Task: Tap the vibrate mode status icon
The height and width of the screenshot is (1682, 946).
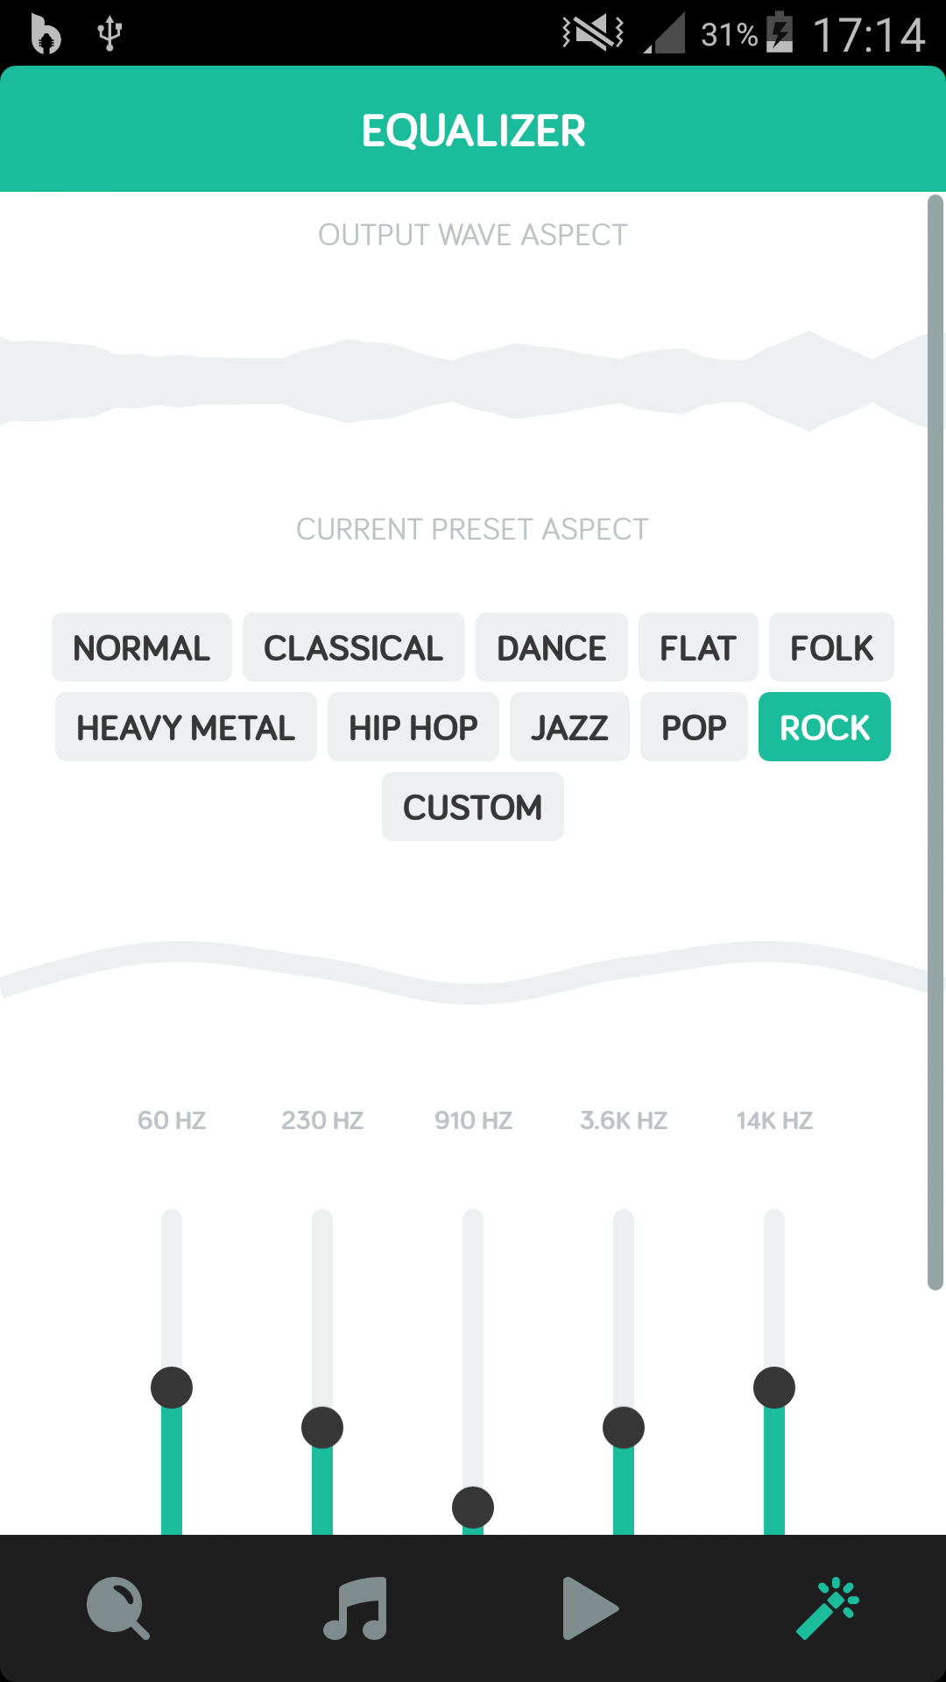Action: pos(593,33)
